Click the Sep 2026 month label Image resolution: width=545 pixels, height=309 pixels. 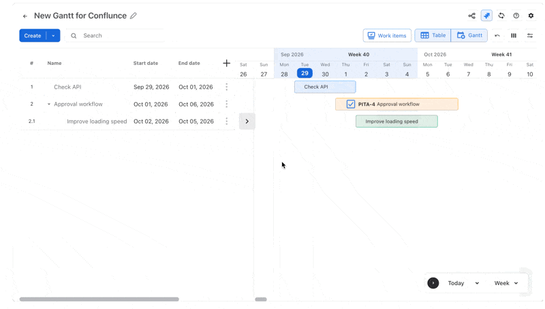292,55
